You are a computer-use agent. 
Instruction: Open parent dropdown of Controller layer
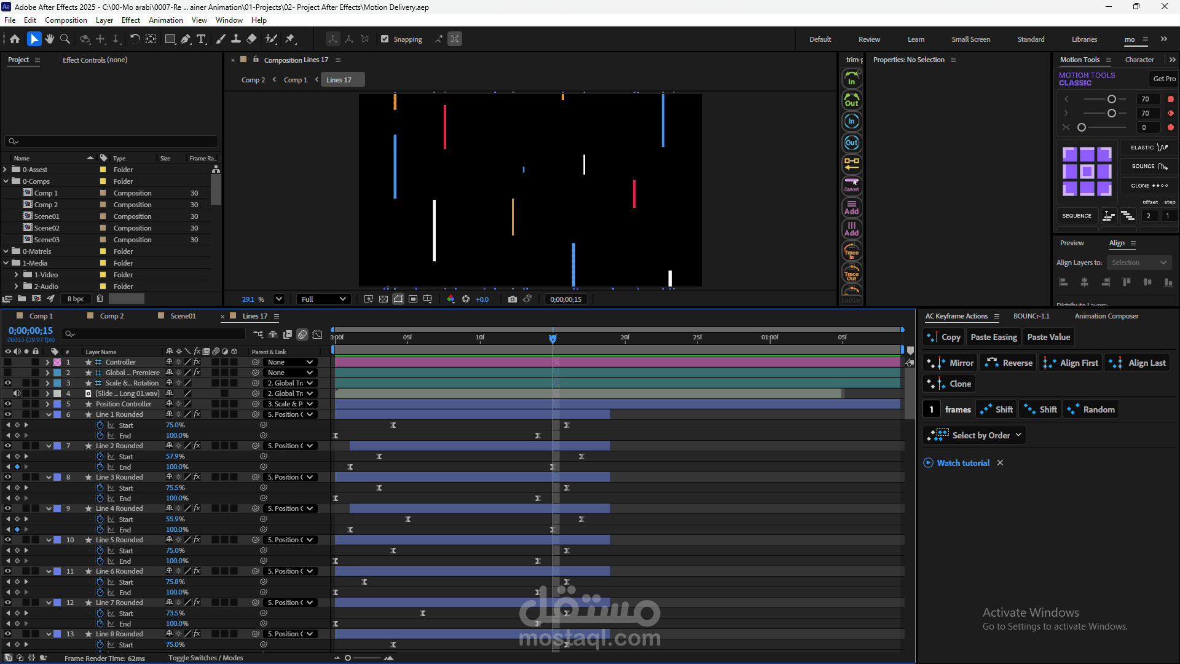pyautogui.click(x=291, y=362)
